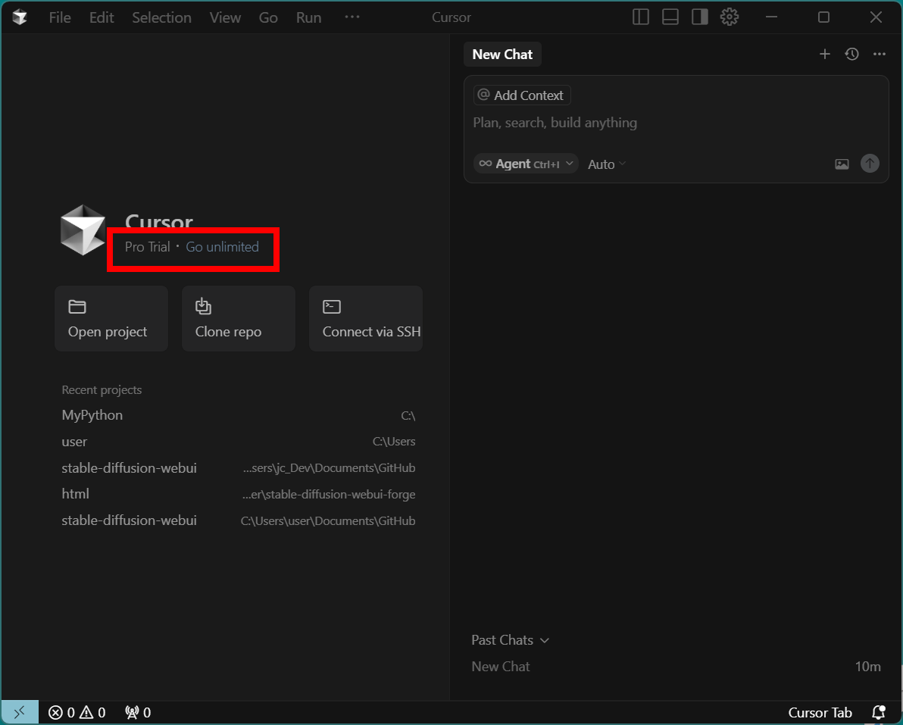Open errors and warnings count in status bar
The height and width of the screenshot is (725, 903).
(x=77, y=712)
